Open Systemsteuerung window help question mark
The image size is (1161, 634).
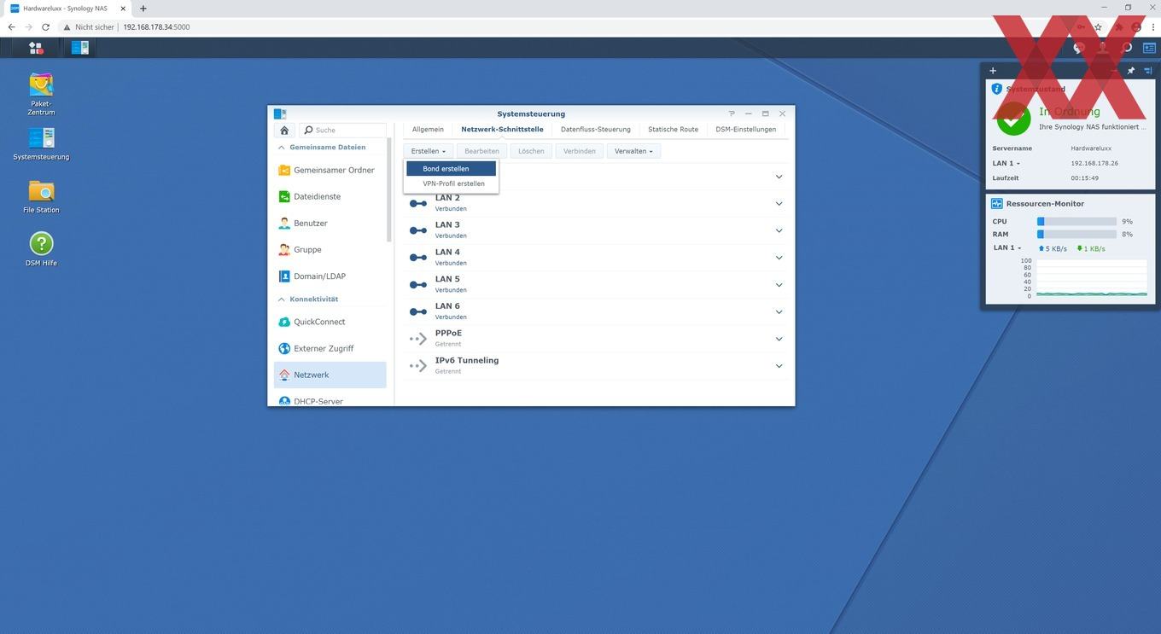point(732,113)
